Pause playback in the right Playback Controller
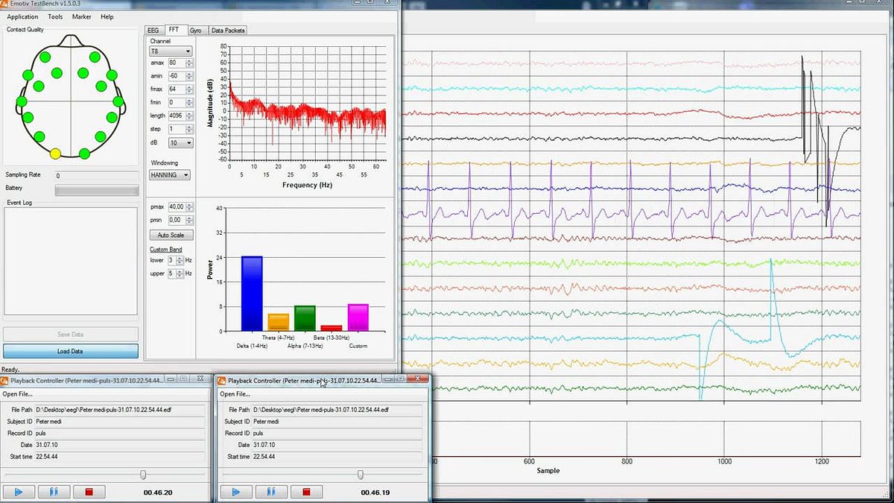894x503 pixels. click(x=271, y=492)
